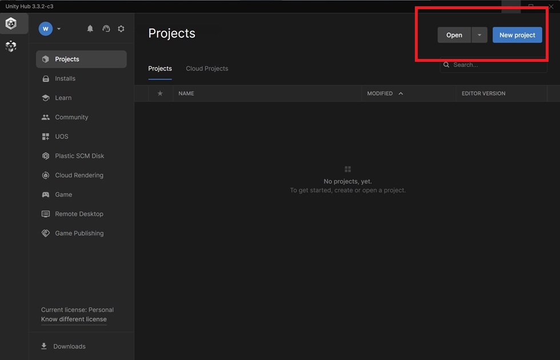Open preferences gear icon
This screenshot has width=560, height=360.
tap(121, 29)
